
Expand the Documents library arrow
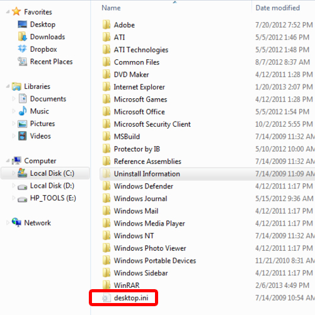click(14, 99)
